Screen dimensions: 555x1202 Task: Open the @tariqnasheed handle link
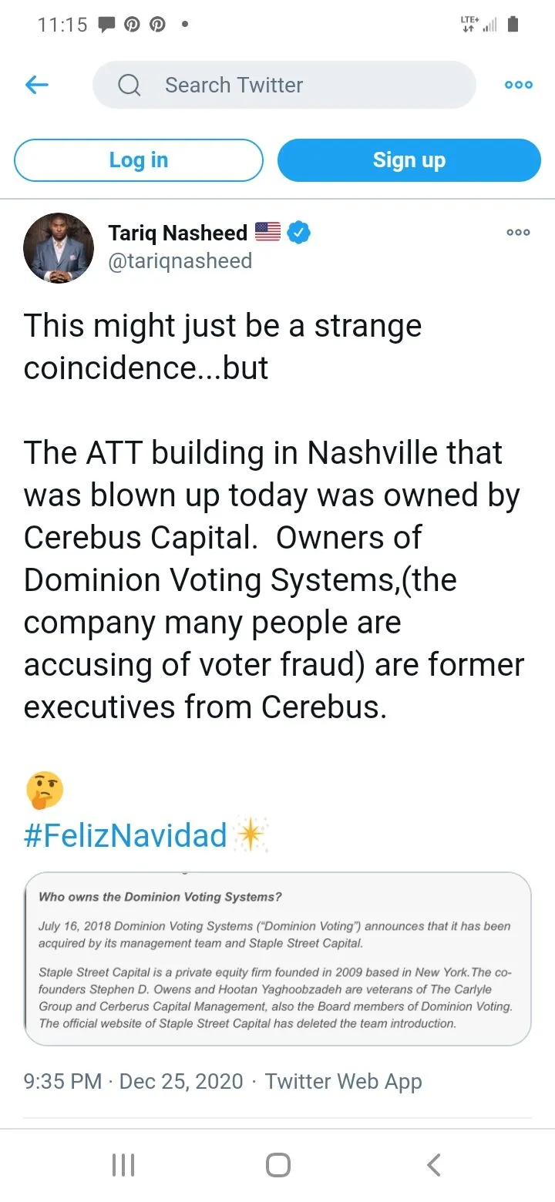180,261
